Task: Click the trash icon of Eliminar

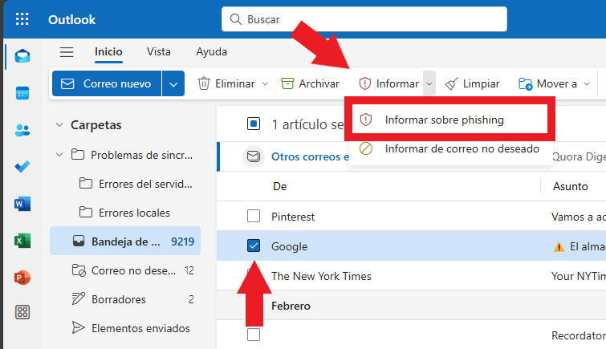Action: click(x=204, y=83)
